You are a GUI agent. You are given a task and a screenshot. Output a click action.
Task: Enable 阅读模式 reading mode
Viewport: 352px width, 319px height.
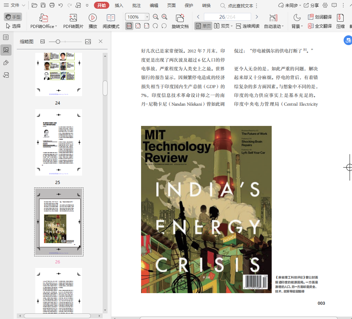[111, 21]
